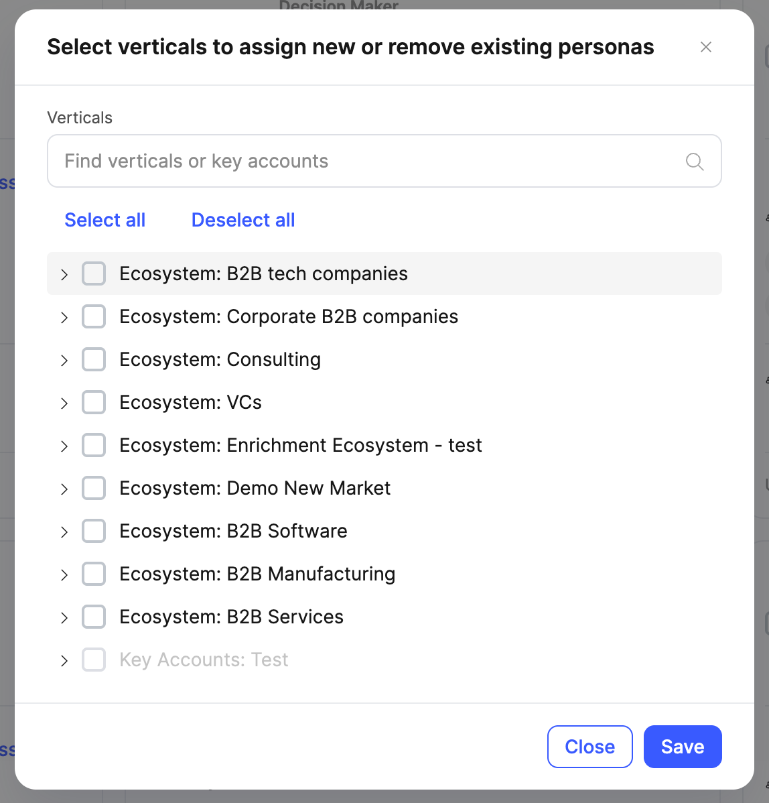
Task: Expand the Enrichment Ecosystem - test row
Action: (x=64, y=446)
